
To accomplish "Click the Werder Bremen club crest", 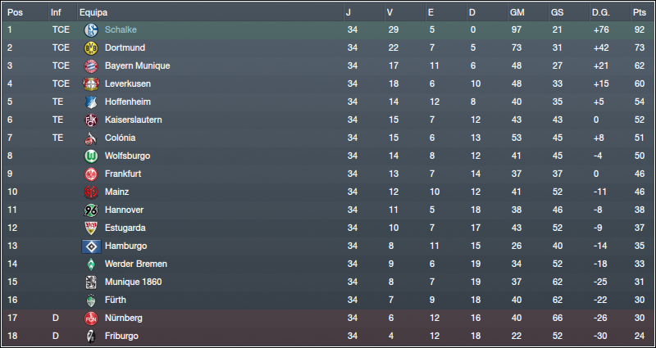I will click(91, 264).
